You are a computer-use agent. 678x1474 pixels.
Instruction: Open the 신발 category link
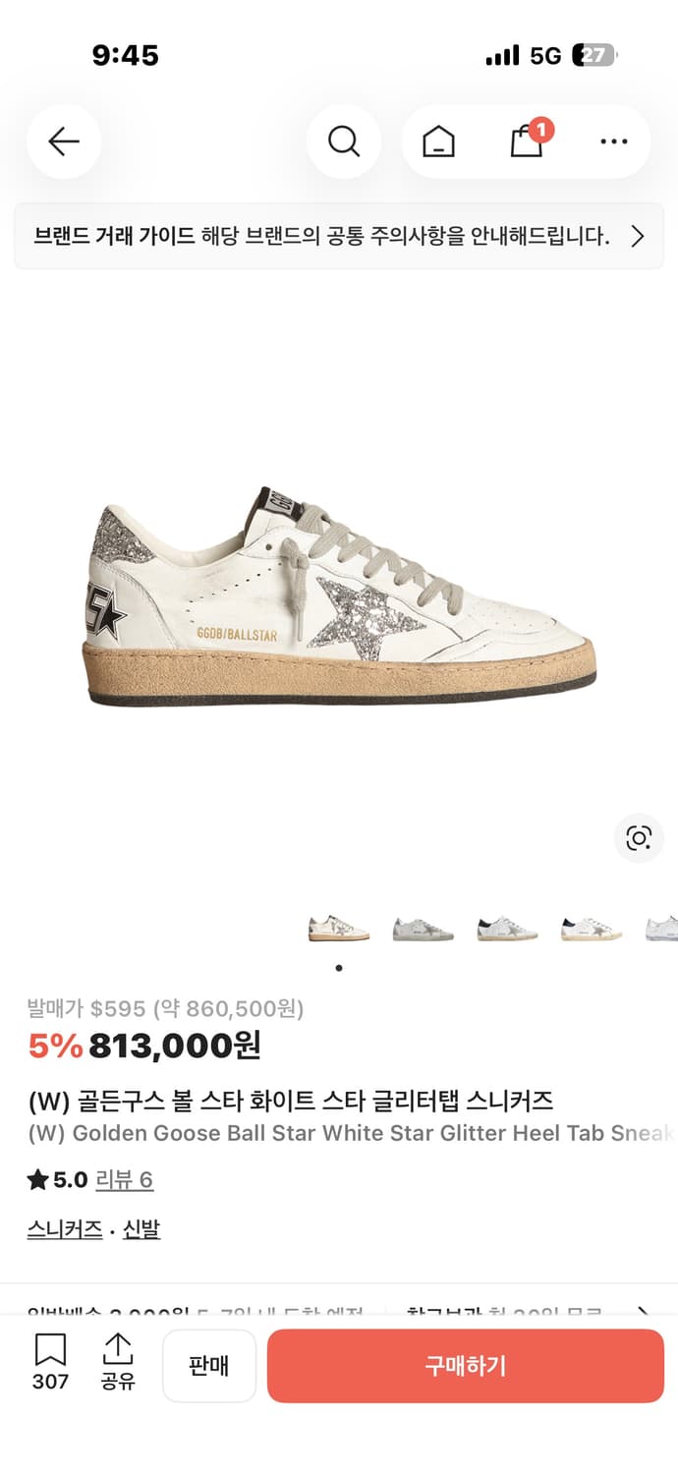pyautogui.click(x=141, y=1229)
